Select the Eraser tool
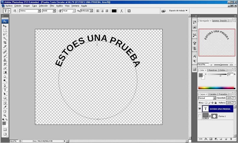The image size is (238, 143). pos(5,68)
